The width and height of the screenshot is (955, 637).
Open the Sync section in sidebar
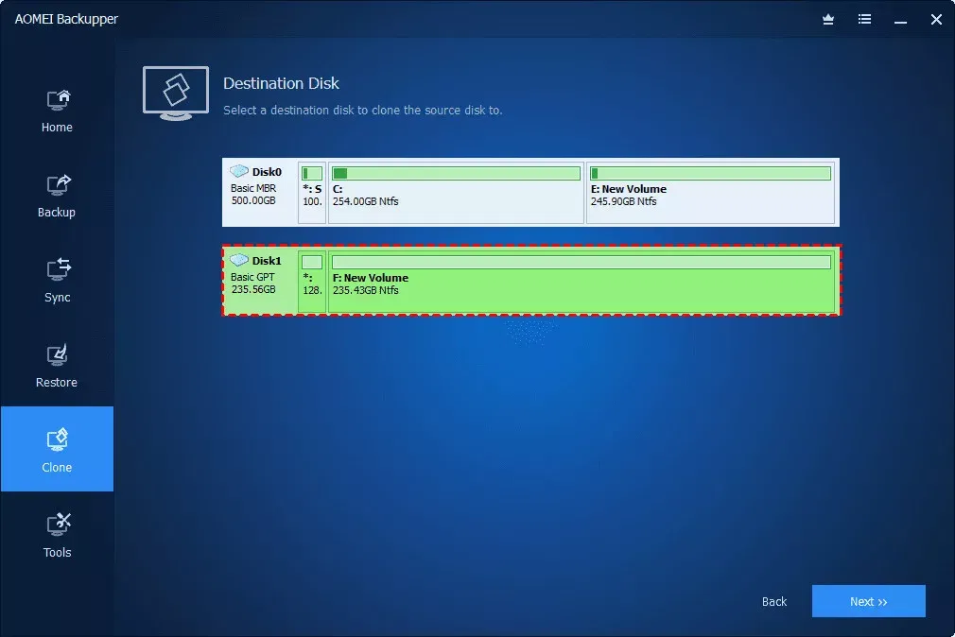pos(57,282)
